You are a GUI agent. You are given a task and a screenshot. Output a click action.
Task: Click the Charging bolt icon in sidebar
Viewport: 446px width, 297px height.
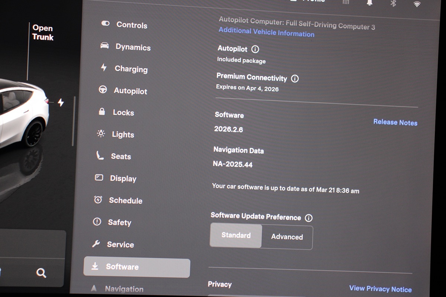tap(104, 67)
